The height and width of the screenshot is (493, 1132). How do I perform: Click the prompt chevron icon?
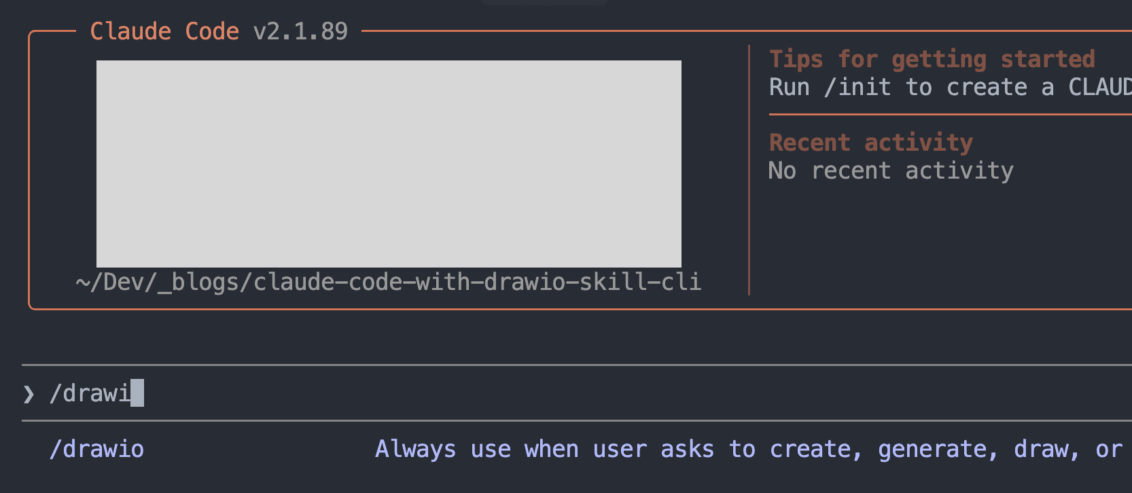click(x=29, y=394)
